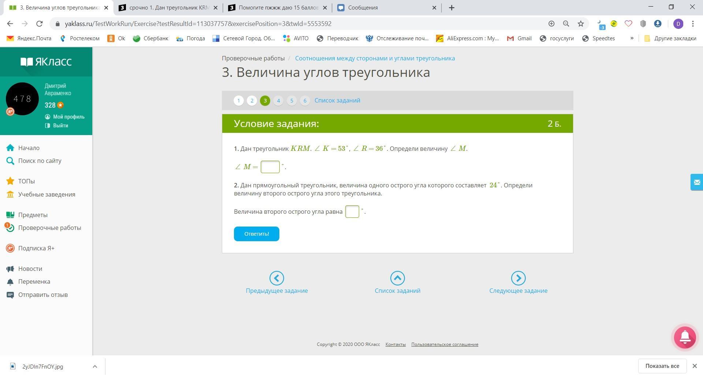Open the Соотношения между сторонами и углами треугольника breadcrumb
The height and width of the screenshot is (377, 703).
coord(375,58)
